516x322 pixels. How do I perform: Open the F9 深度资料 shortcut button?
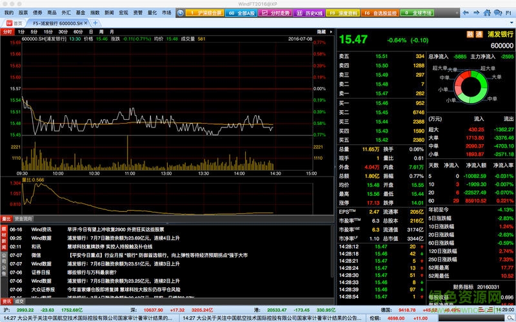click(343, 13)
